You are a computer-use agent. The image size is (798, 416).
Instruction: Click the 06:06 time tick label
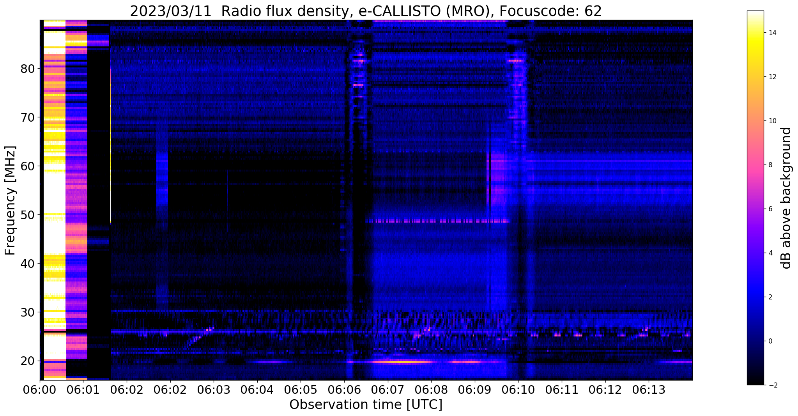(x=344, y=389)
